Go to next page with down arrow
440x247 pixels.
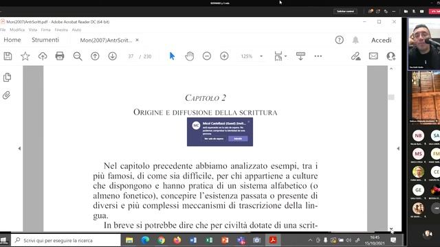[x=113, y=56]
